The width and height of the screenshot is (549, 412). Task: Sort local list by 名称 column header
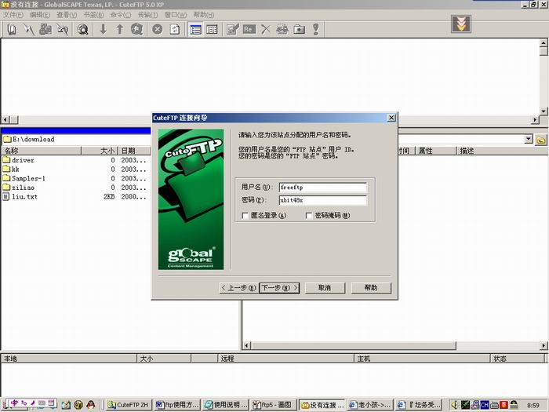42,151
